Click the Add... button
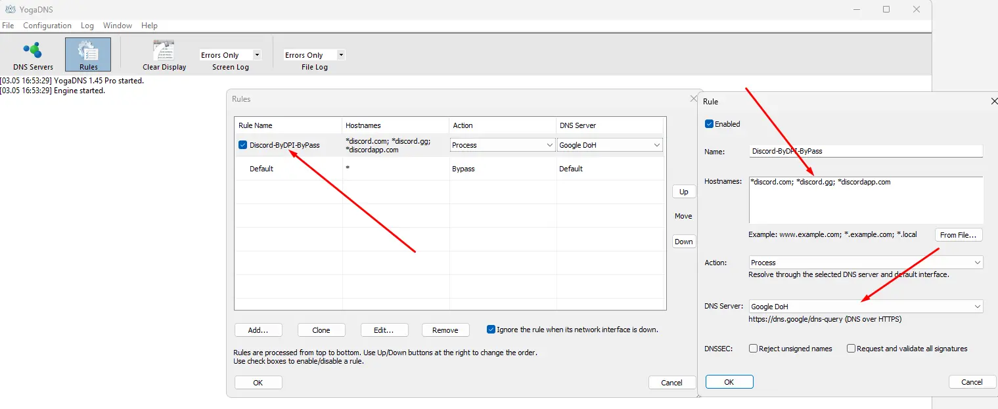 click(258, 330)
